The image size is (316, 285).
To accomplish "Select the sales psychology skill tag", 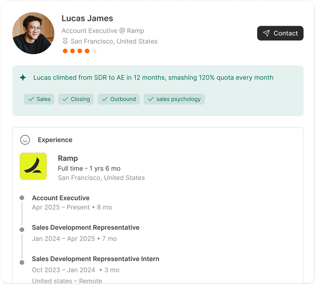I will tap(174, 99).
